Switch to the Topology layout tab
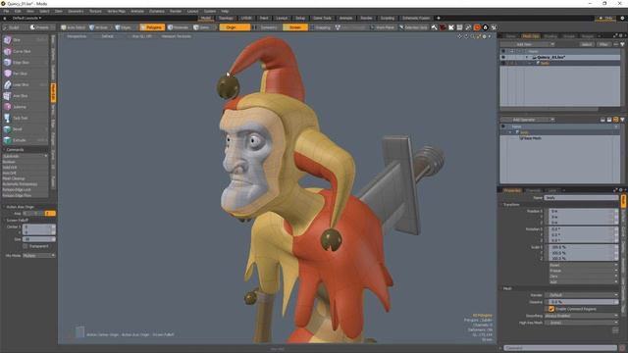The height and width of the screenshot is (353, 628). [226, 18]
